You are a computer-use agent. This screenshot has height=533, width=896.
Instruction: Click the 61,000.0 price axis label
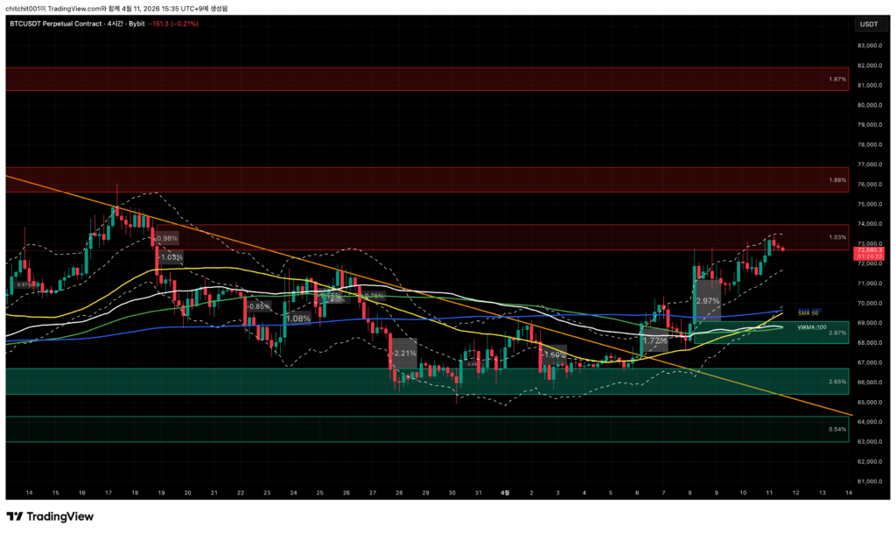pyautogui.click(x=869, y=481)
